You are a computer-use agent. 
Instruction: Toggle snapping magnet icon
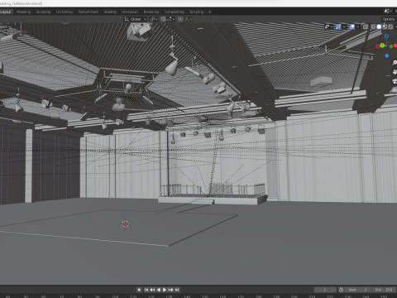coord(163,19)
